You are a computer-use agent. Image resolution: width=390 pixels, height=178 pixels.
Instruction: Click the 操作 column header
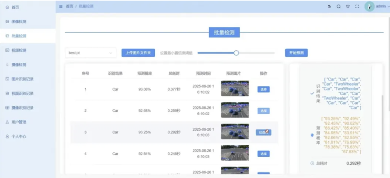point(264,74)
